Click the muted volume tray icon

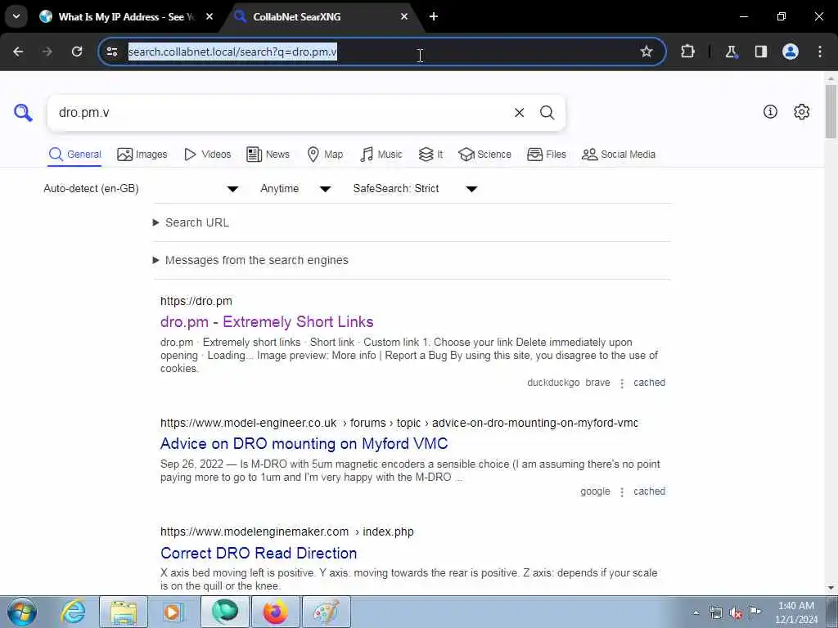pos(736,612)
